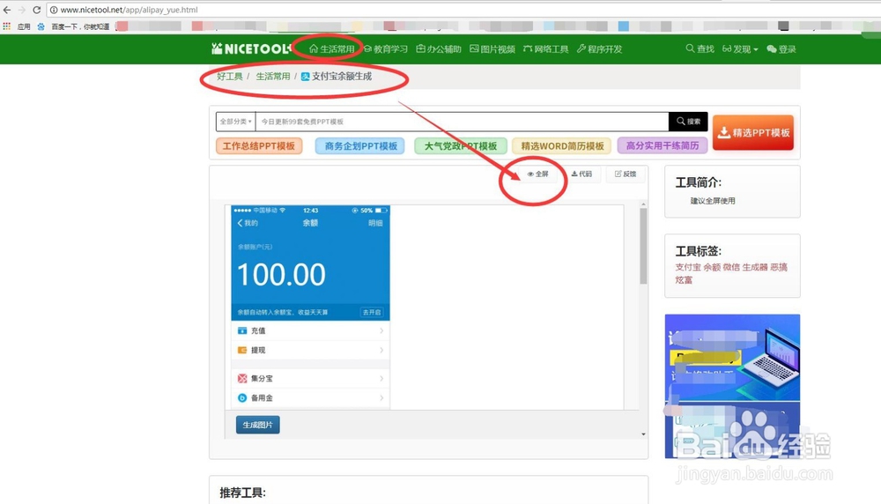This screenshot has height=504, width=881.
Task: Click the 支付宝 tool tag
Action: pyautogui.click(x=688, y=268)
